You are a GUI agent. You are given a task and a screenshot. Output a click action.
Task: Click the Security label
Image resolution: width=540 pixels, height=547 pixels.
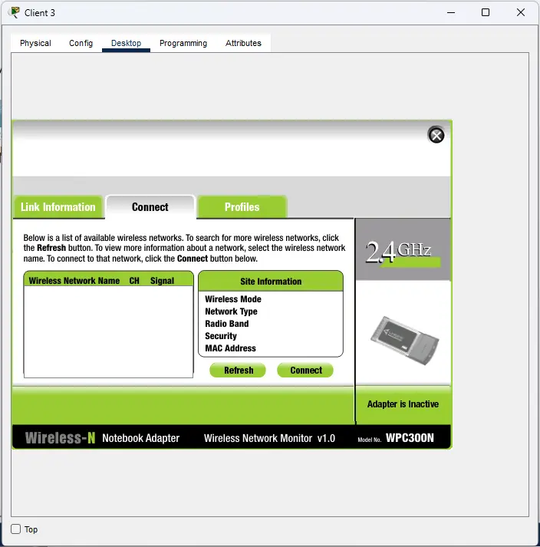pos(221,336)
